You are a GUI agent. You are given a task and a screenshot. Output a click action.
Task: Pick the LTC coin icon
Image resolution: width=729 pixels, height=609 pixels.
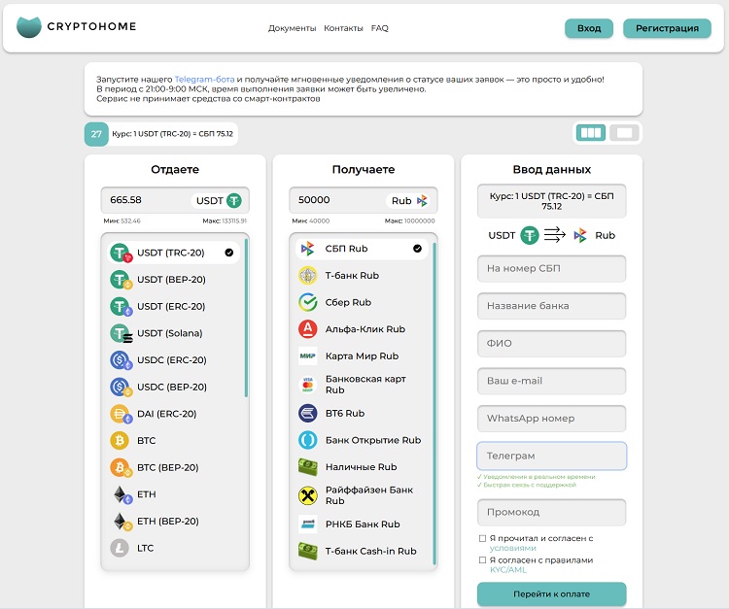(120, 548)
